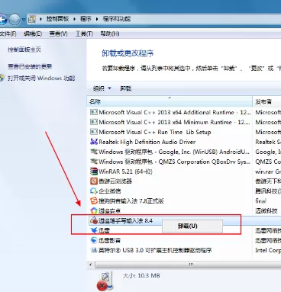Expand the arrow after 程序 breadcrumb
The image size is (281, 292).
pos(97,19)
